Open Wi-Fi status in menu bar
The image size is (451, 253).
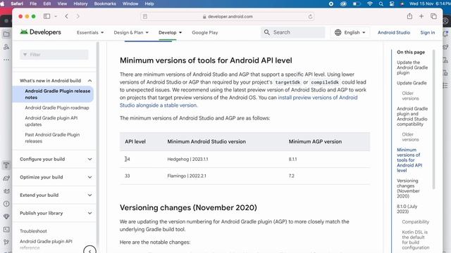pos(370,4)
